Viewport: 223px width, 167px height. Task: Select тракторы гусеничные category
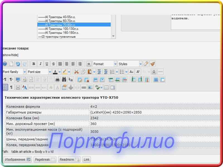point(74,37)
